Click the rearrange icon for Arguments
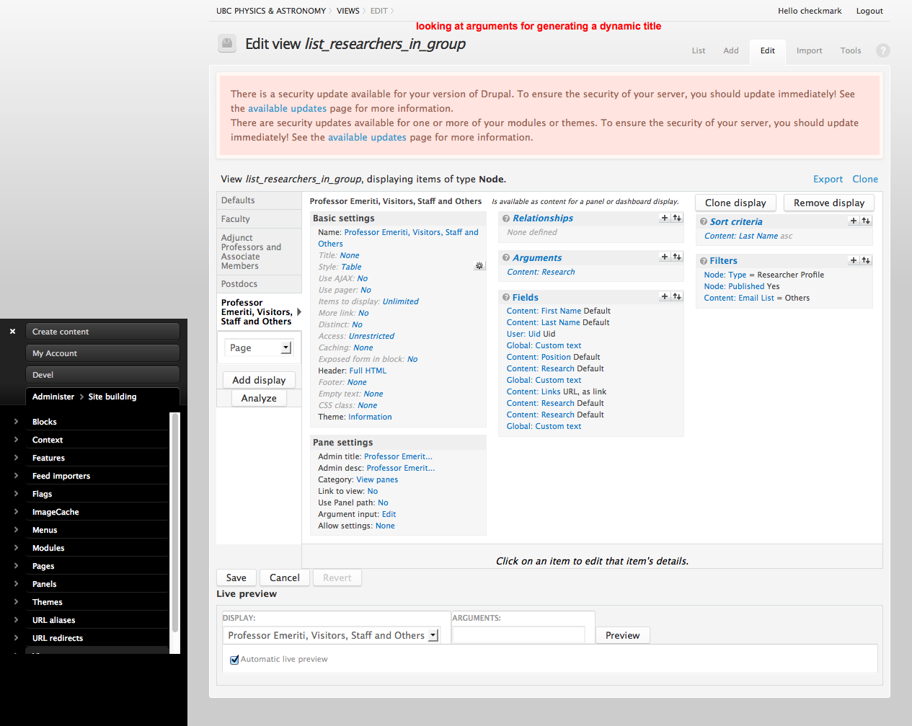Viewport: 912px width, 726px height. coord(677,257)
